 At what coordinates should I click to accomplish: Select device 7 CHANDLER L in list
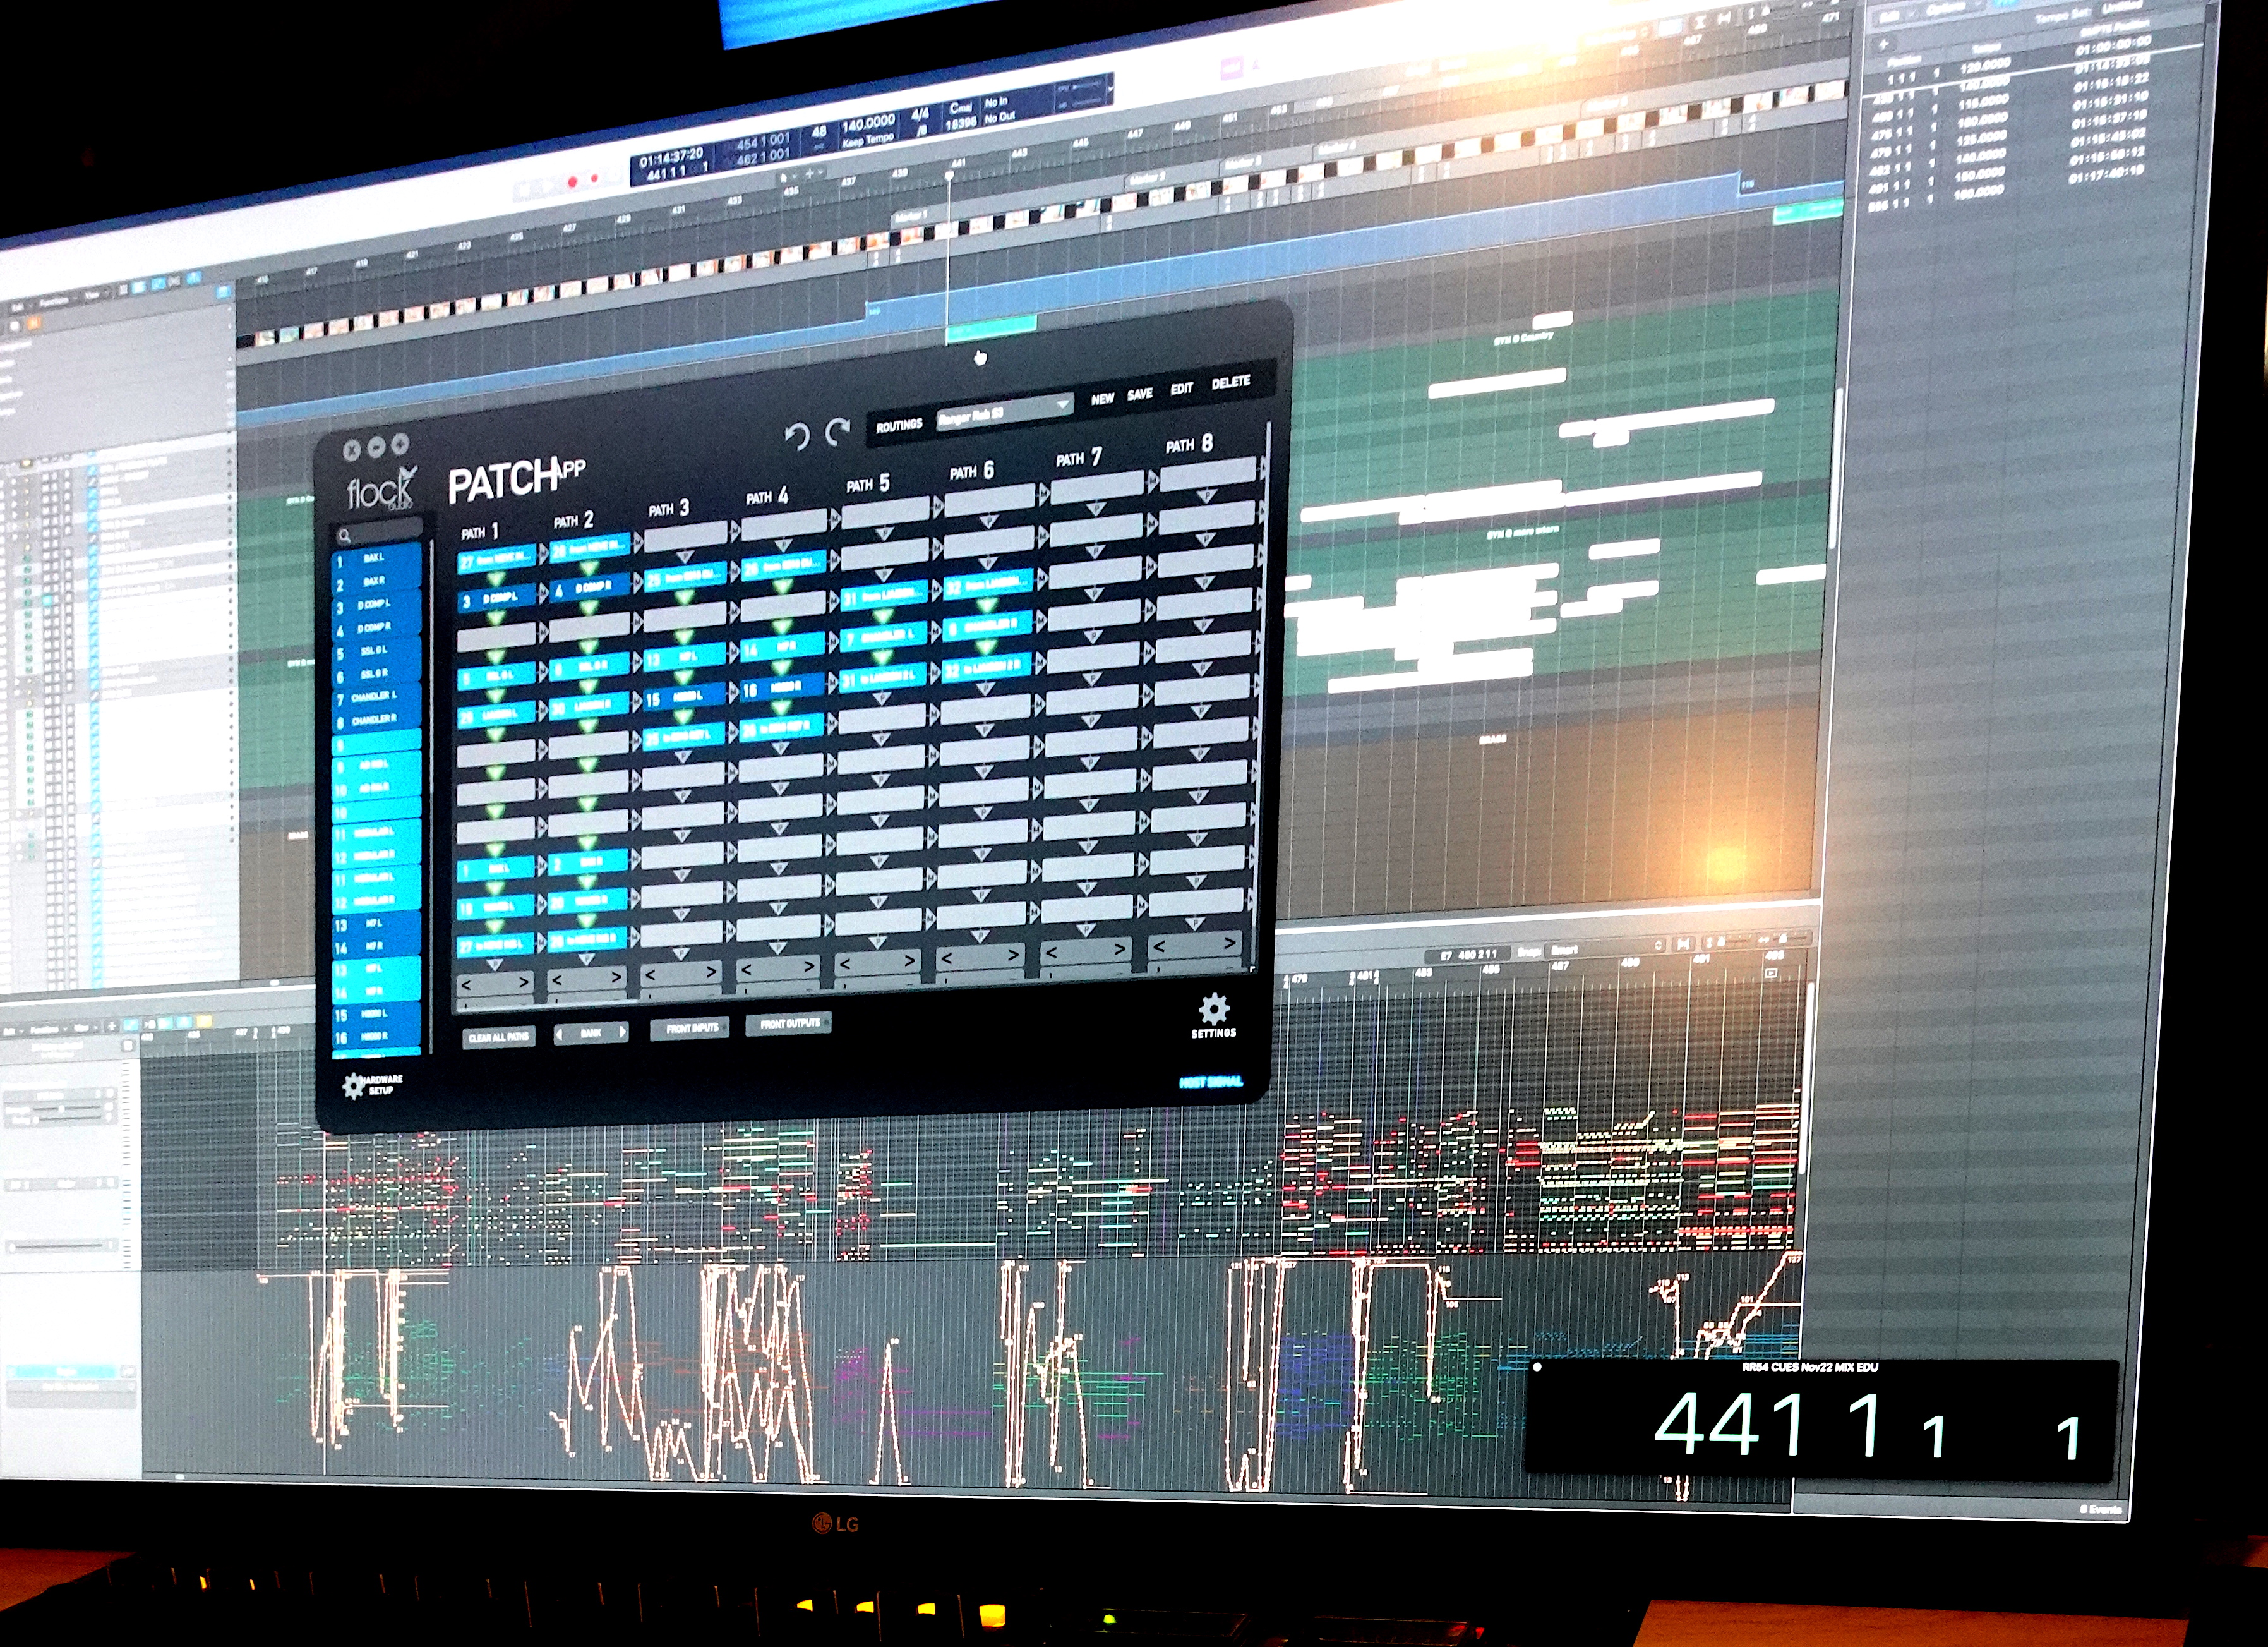(376, 697)
